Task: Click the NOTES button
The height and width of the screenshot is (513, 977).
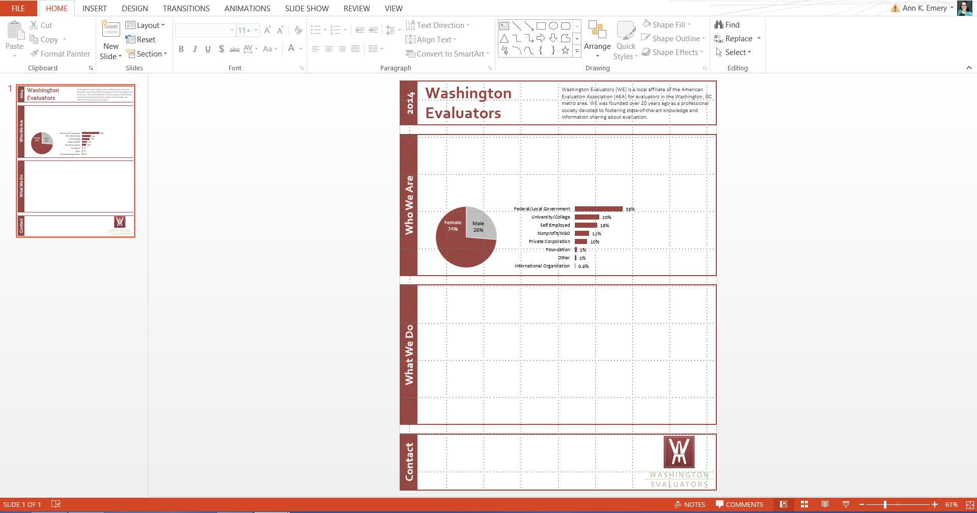Action: [x=690, y=504]
